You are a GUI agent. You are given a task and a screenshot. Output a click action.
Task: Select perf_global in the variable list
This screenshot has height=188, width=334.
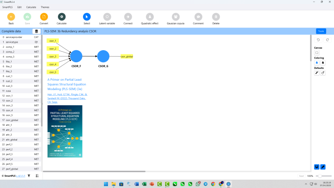click(x=20, y=169)
